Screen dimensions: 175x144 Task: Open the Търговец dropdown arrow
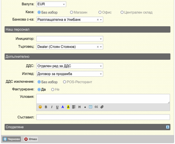tap(101, 47)
